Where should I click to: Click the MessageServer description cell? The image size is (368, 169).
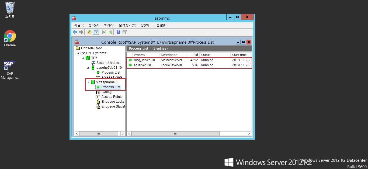[171, 60]
